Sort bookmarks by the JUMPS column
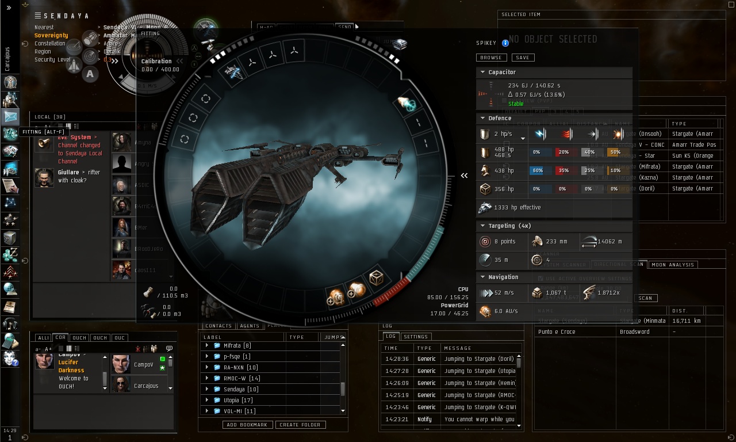Screen dimensions: 736x442 [x=333, y=337]
